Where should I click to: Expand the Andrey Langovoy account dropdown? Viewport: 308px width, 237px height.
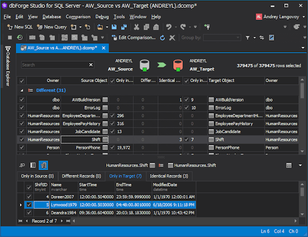point(304,17)
